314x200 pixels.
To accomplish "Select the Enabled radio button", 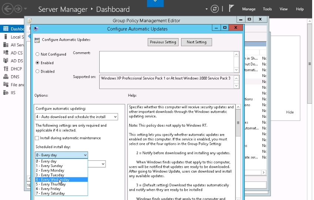I will click(37, 63).
